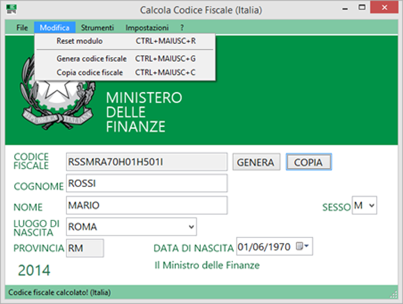Select Copia codice fiscale menu entry

pos(125,72)
